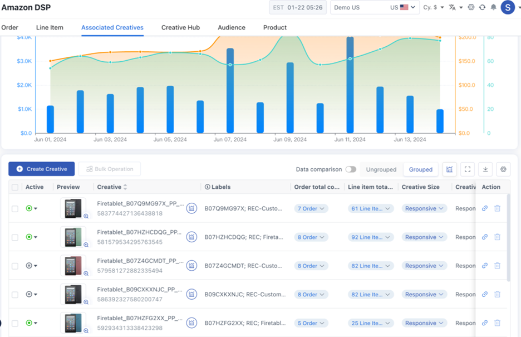Open the chart icon for Firetablet_B07Z4GCMDT creative
Image resolution: width=521 pixels, height=337 pixels.
click(x=191, y=266)
